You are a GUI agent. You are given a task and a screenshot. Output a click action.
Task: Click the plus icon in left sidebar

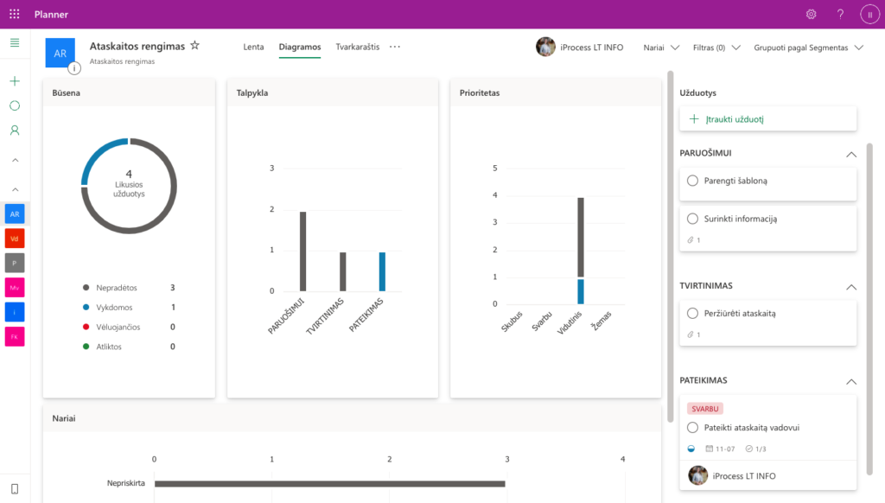(x=14, y=81)
